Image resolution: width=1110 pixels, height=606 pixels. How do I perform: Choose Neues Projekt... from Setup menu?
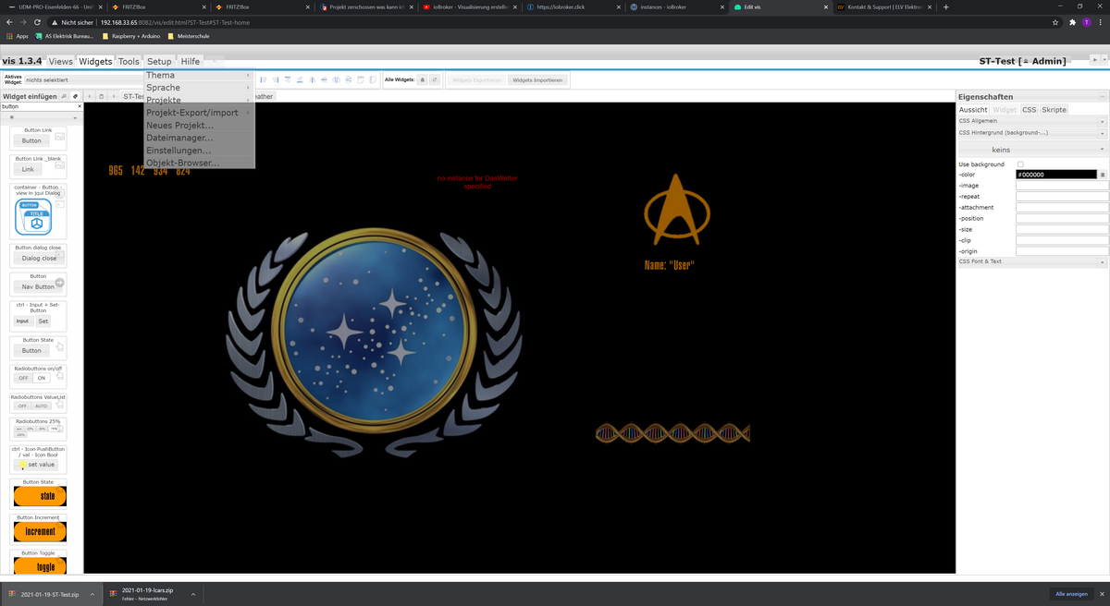[x=199, y=126]
